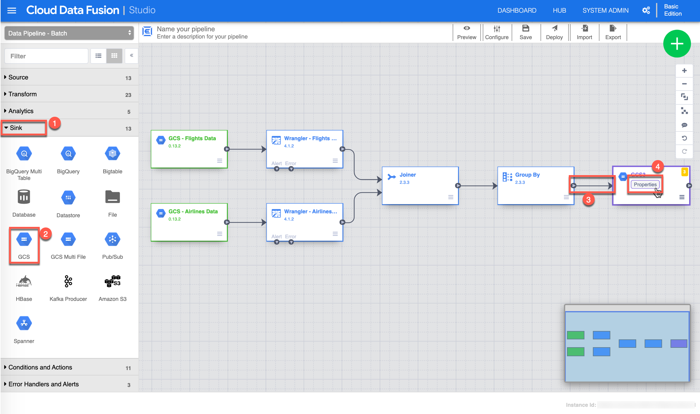Click the canvas zoom in button
Screen dimensions: 700x414
684,71
